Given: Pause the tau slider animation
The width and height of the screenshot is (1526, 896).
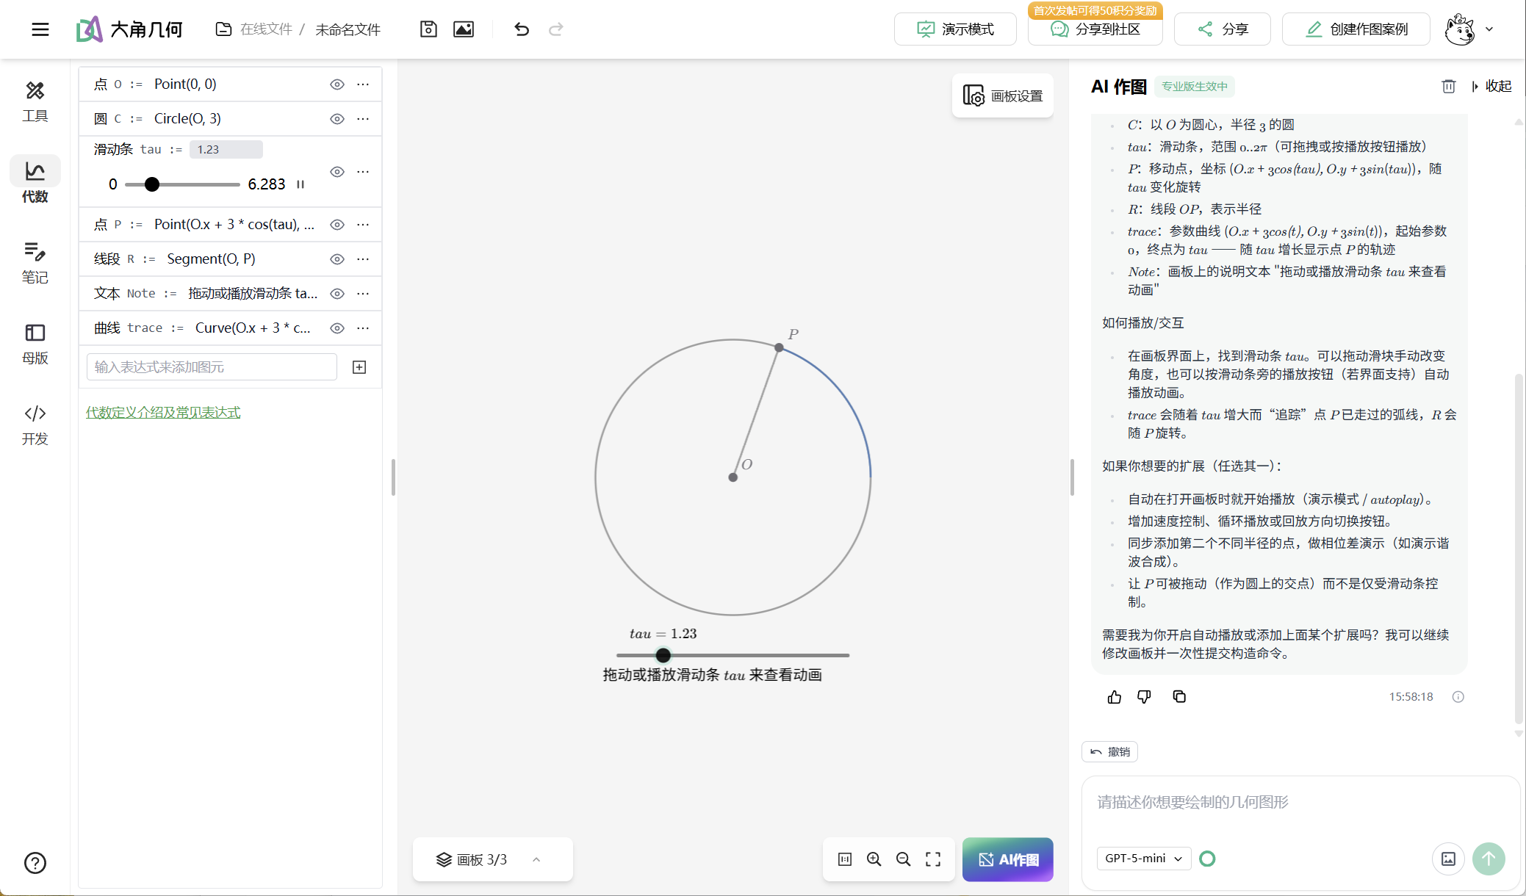Looking at the screenshot, I should point(300,184).
